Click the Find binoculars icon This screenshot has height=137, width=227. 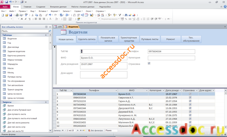tap(126, 15)
